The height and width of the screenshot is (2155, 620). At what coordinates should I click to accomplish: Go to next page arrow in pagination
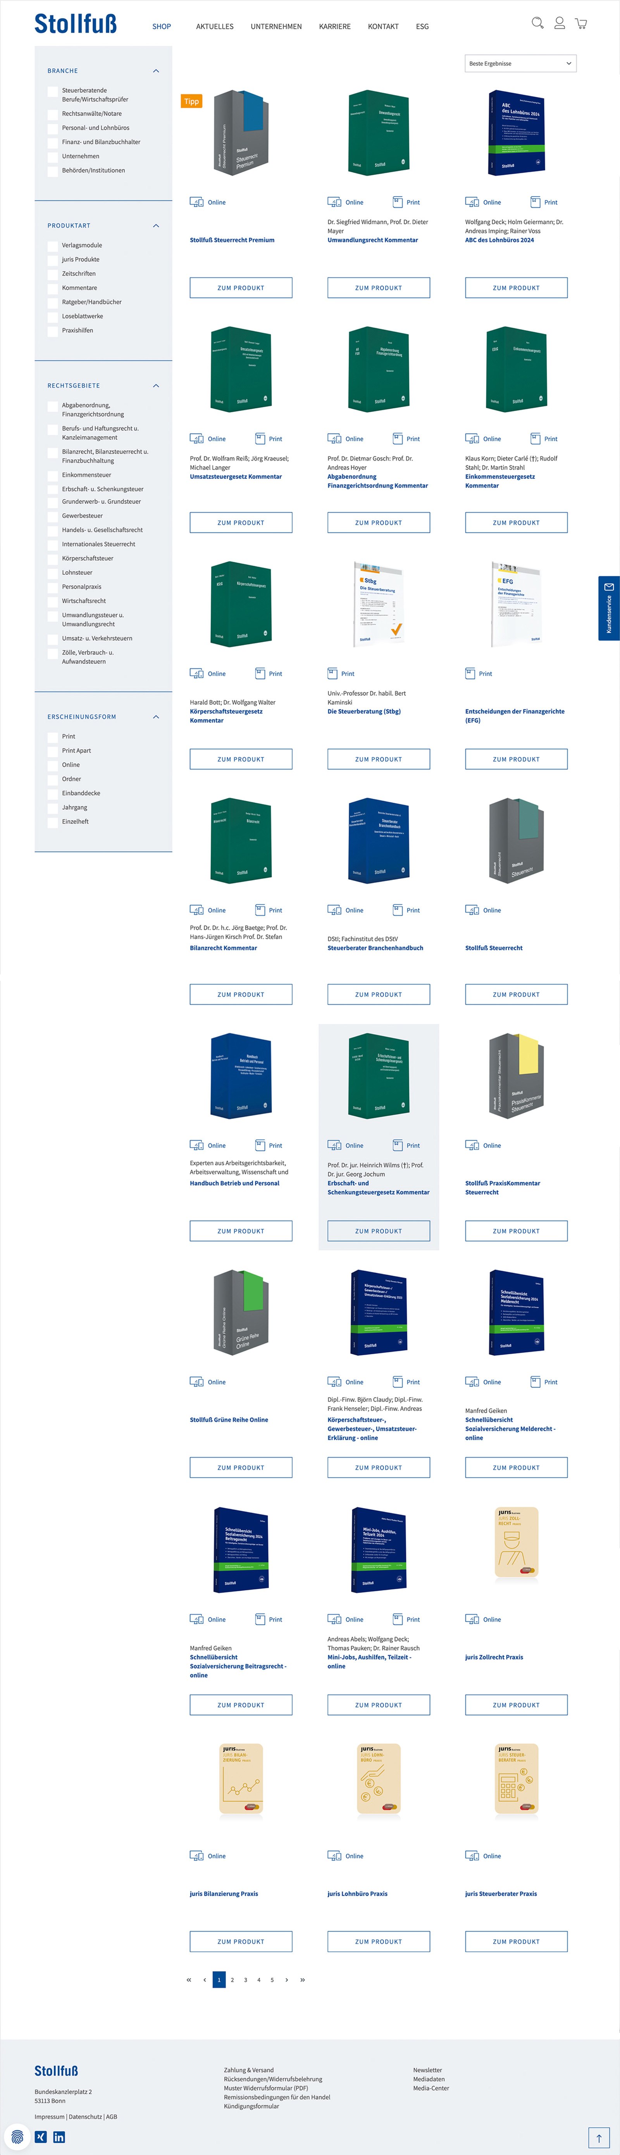tap(287, 1980)
